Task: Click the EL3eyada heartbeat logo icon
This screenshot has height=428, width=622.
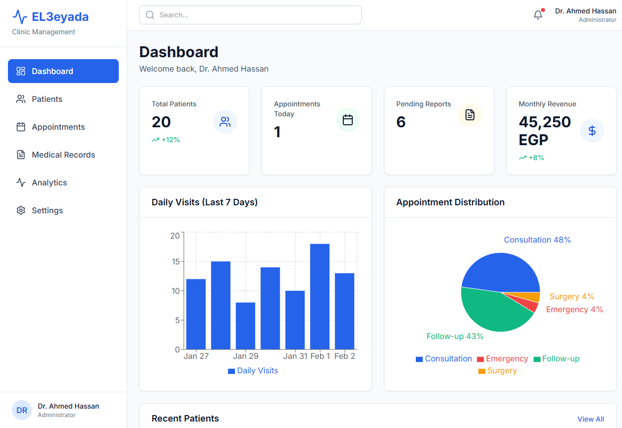Action: [x=20, y=17]
